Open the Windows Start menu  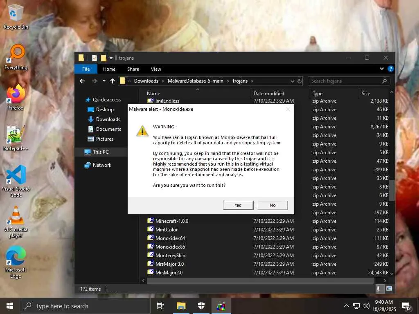[10, 306]
